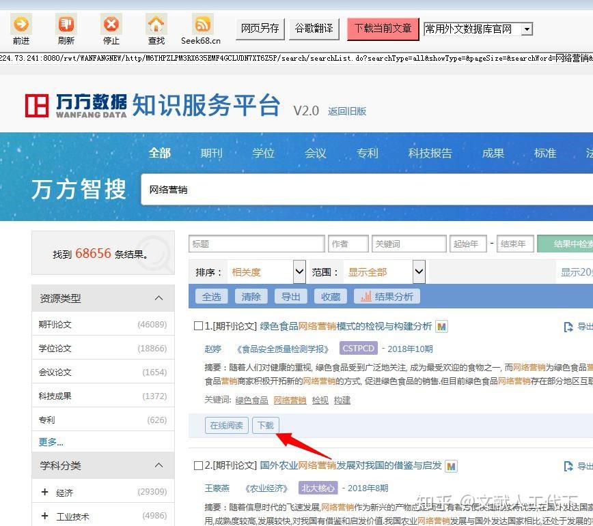Click keyword 绿色食品

[251, 400]
